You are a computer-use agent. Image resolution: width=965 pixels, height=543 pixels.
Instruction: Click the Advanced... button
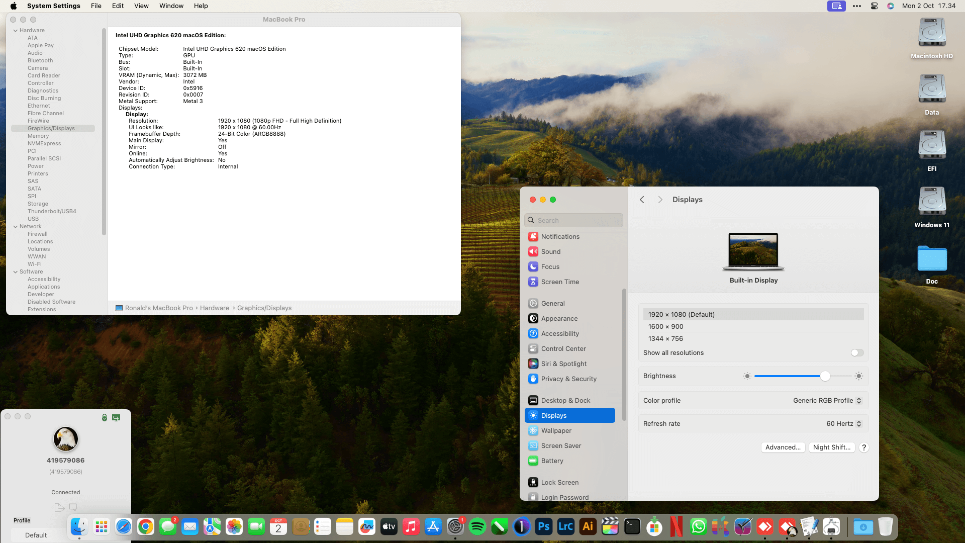pos(783,447)
